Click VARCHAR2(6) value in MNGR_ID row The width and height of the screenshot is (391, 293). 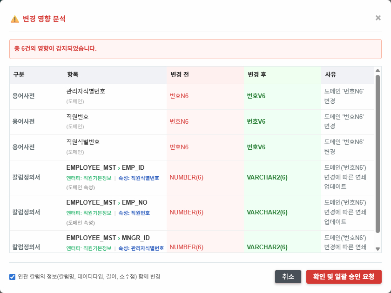pos(267,247)
